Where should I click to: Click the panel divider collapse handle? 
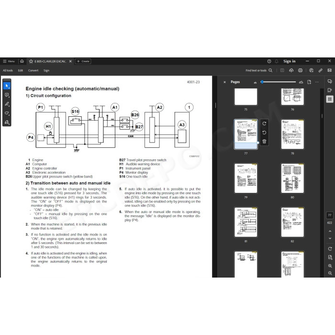point(215,105)
